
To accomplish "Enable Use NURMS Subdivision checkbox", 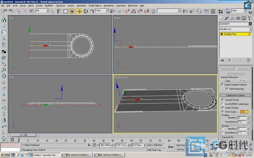I will (223, 104).
